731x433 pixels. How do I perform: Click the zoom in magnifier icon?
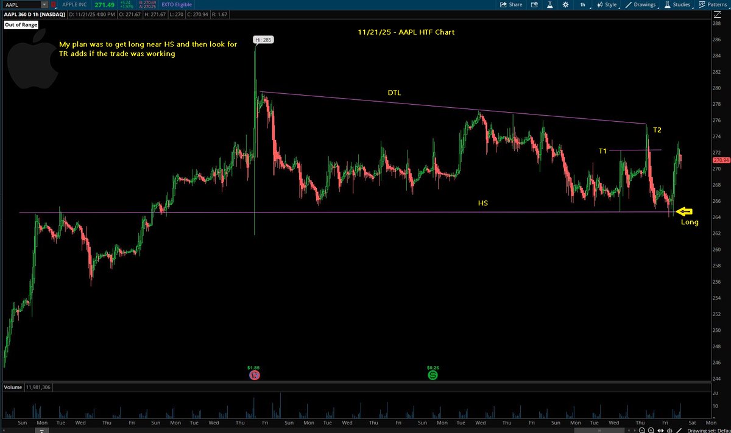(x=651, y=430)
